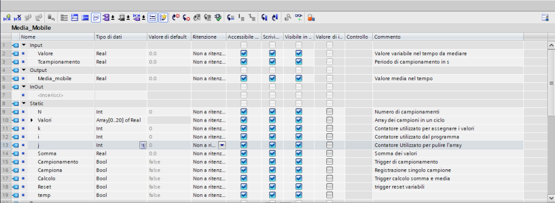
Task: Click the vertical scrollbar down arrow
Action: point(551,198)
